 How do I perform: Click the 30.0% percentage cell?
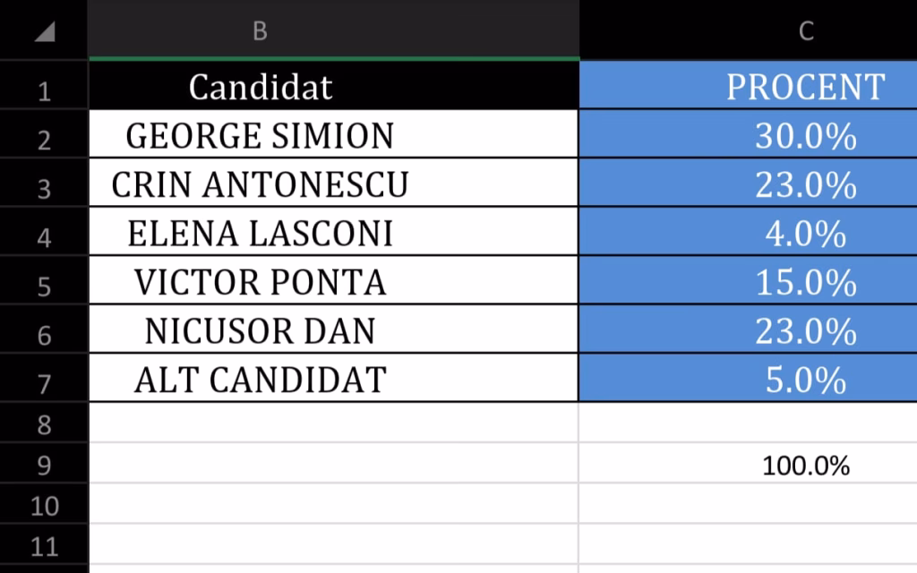pos(805,135)
